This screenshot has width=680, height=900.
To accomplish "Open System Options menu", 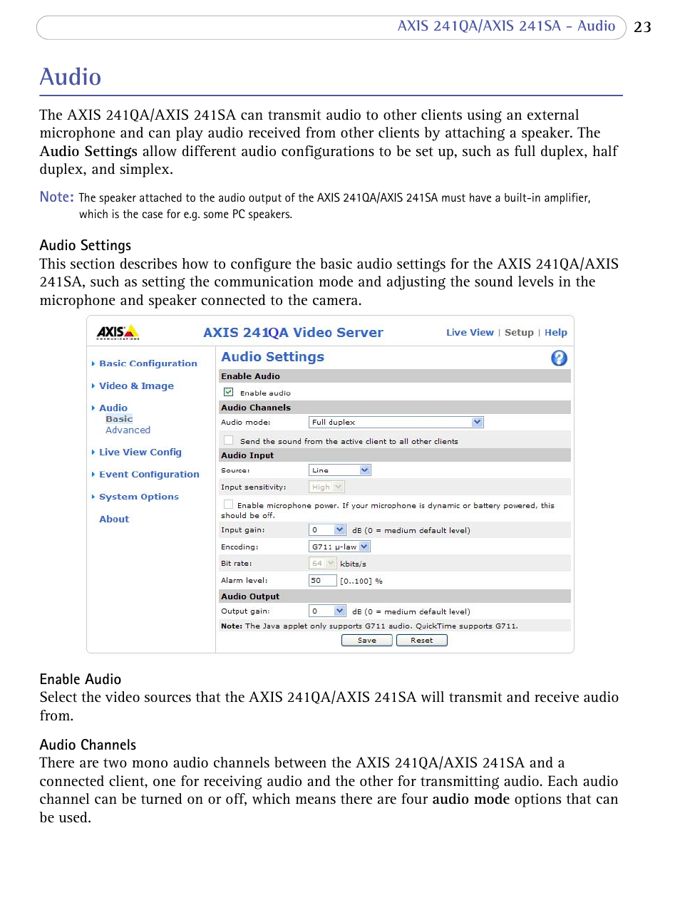I will click(139, 497).
